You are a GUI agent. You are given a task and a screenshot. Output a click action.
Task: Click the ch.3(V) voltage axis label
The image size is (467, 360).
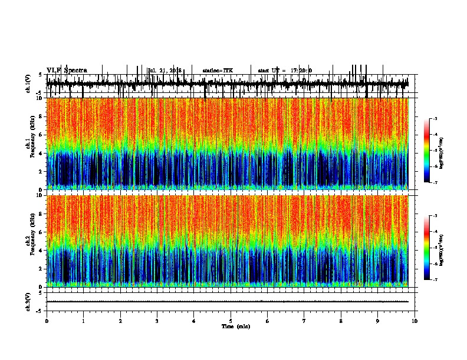click(28, 302)
